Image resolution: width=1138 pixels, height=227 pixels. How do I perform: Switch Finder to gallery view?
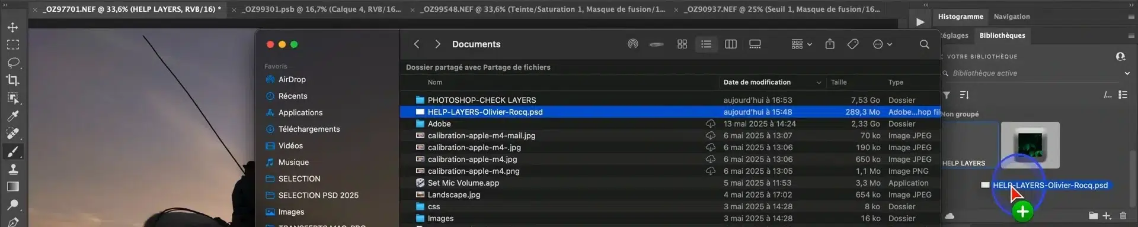[x=755, y=44]
